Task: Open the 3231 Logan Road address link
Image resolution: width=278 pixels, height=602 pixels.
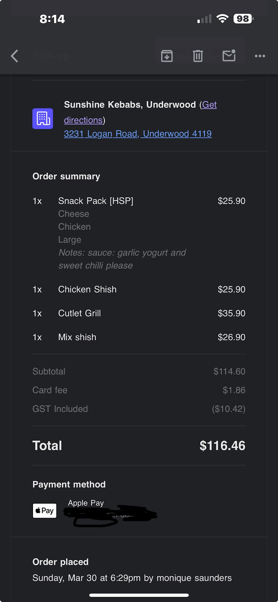Action: (x=138, y=134)
